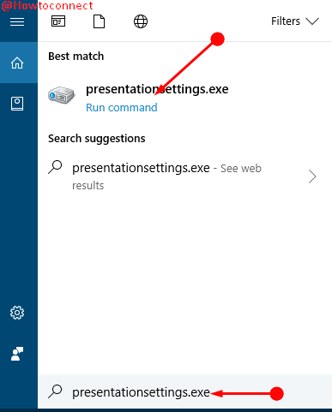This screenshot has width=332, height=412.
Task: Open the Cortana Notebook icon
Action: (17, 104)
